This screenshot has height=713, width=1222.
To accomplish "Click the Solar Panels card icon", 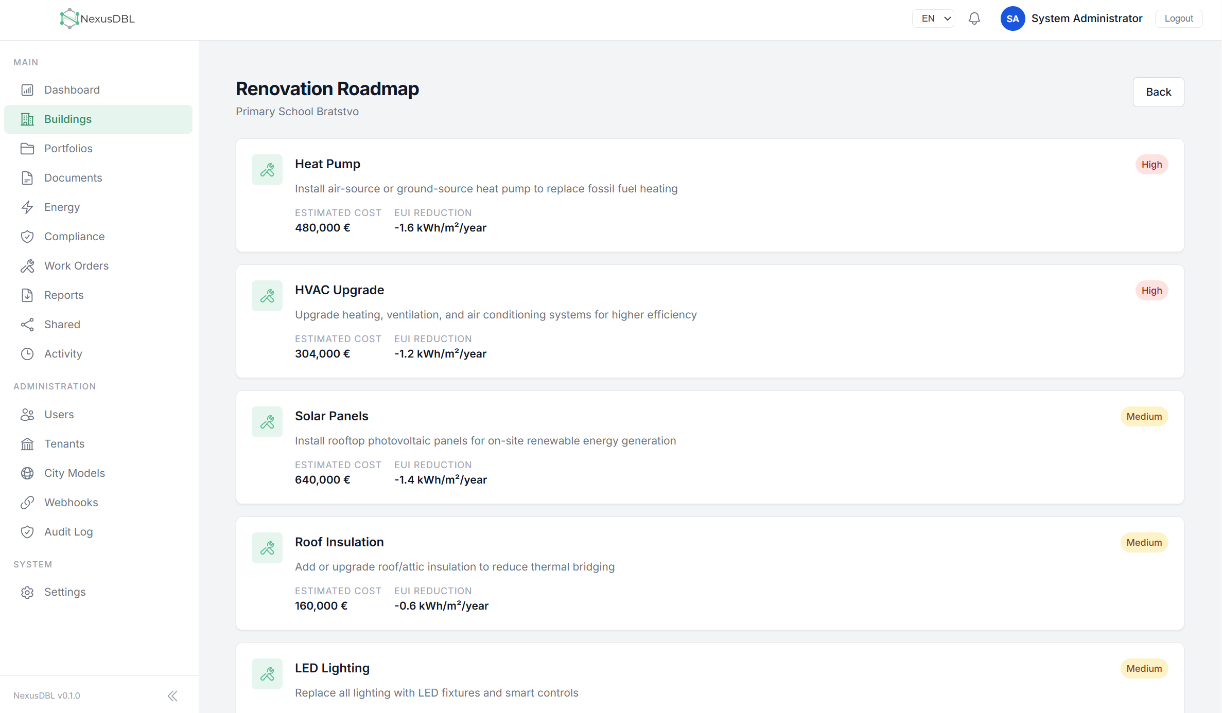I will [x=267, y=422].
